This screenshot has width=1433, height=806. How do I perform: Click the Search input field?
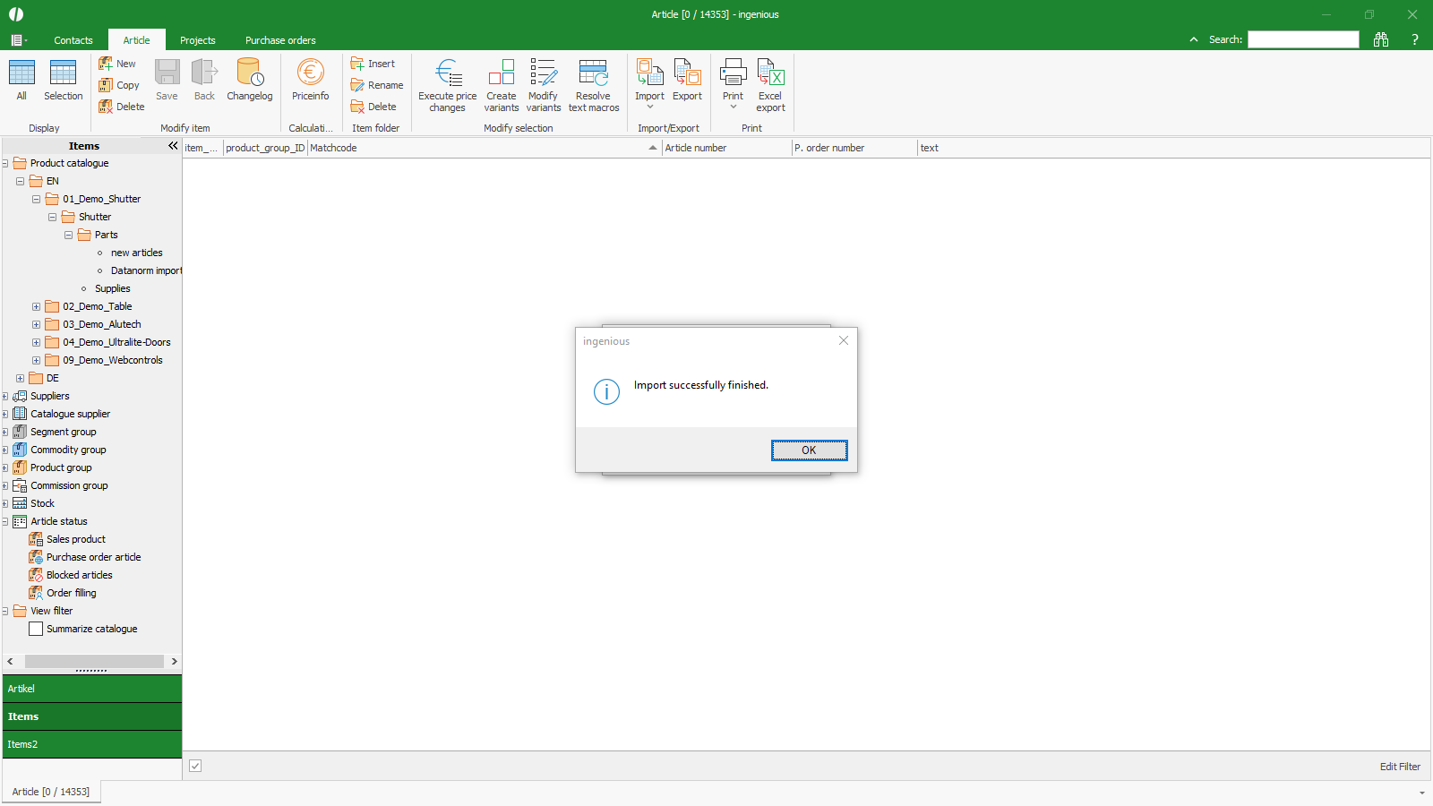(x=1302, y=39)
